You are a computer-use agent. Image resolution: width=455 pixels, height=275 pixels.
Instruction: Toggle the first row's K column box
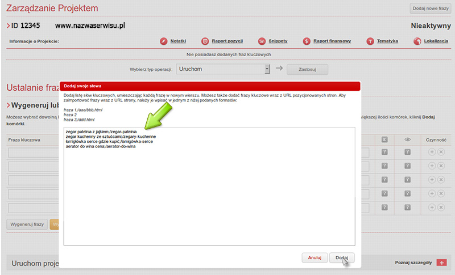(x=384, y=153)
